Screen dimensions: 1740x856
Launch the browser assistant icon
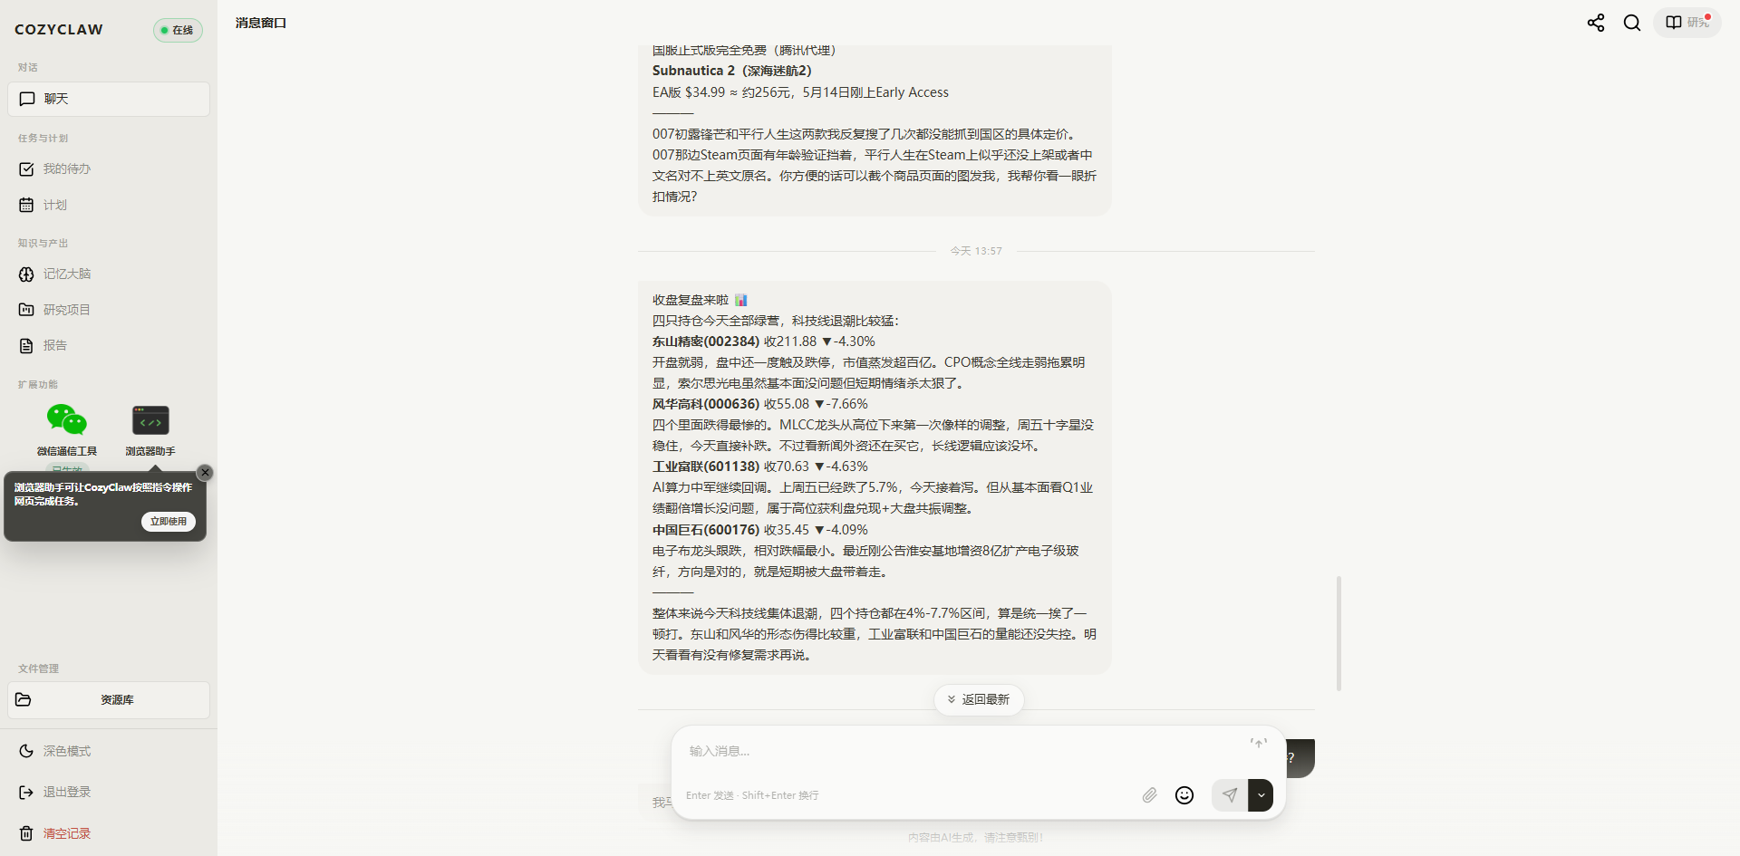pos(150,420)
